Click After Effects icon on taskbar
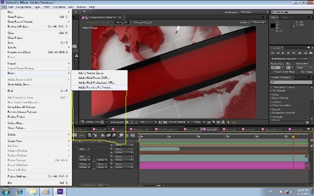The image size is (314, 196). pos(60,192)
